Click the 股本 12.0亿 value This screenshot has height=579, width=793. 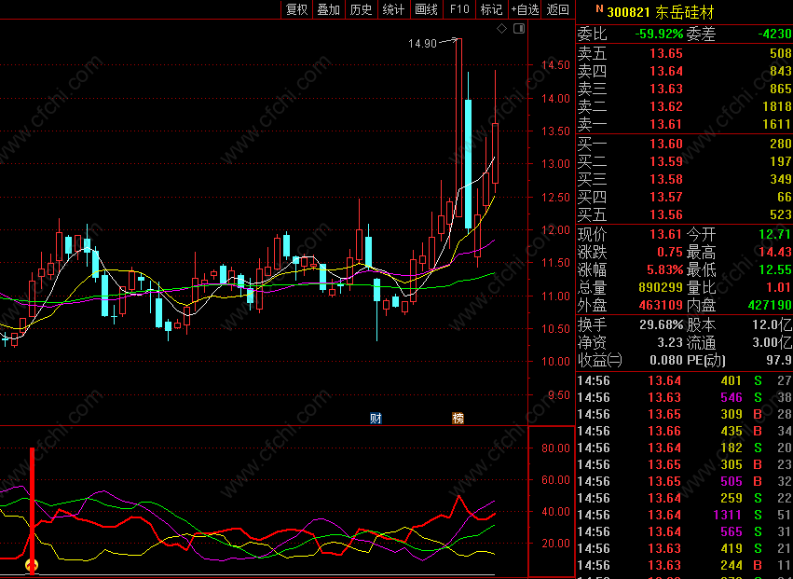pos(772,324)
